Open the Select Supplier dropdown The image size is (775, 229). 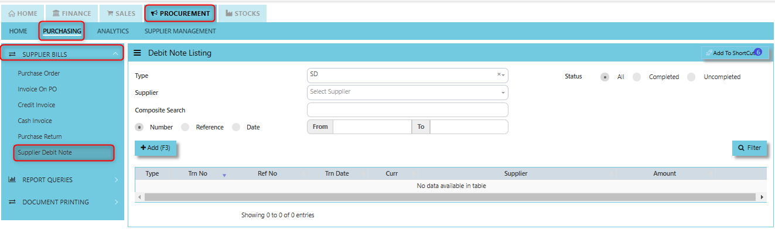click(x=407, y=92)
